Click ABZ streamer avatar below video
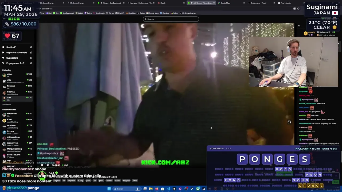This screenshot has height=192, width=342. click(42, 175)
